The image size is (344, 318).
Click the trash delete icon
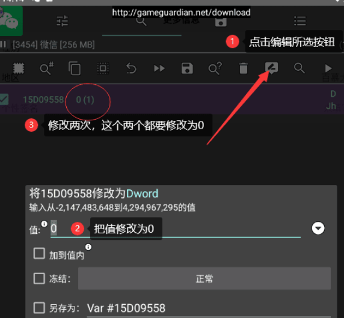click(x=244, y=68)
